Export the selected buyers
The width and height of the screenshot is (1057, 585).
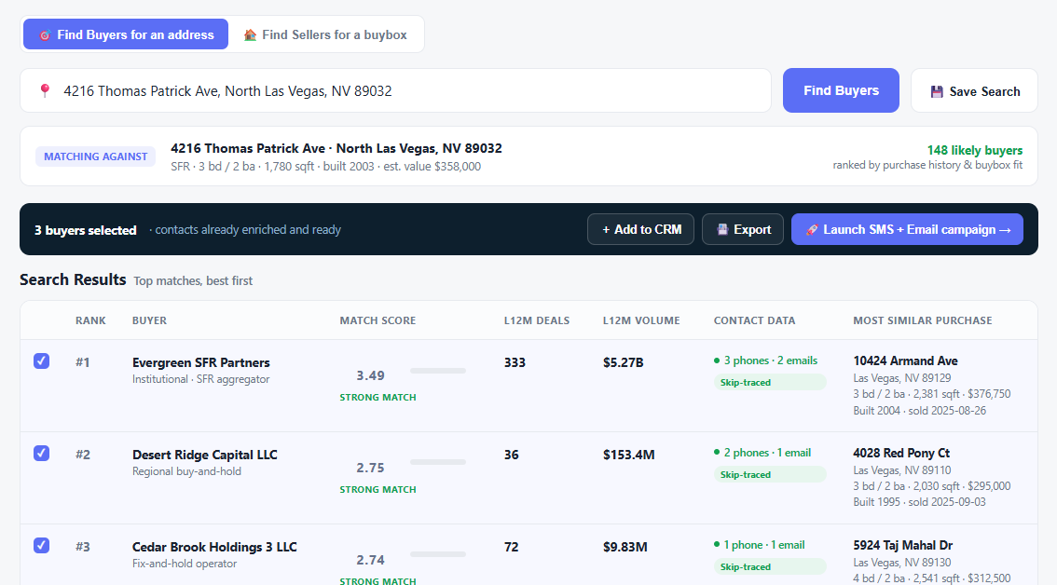coord(743,229)
